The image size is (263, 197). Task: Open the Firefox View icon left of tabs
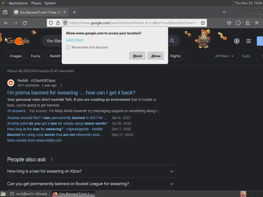[x=5, y=12]
